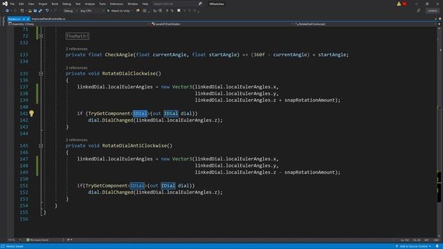Open the Window menu

click(x=132, y=4)
